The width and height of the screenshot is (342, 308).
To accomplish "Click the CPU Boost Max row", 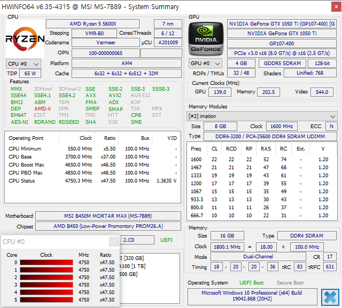I will [92, 164].
